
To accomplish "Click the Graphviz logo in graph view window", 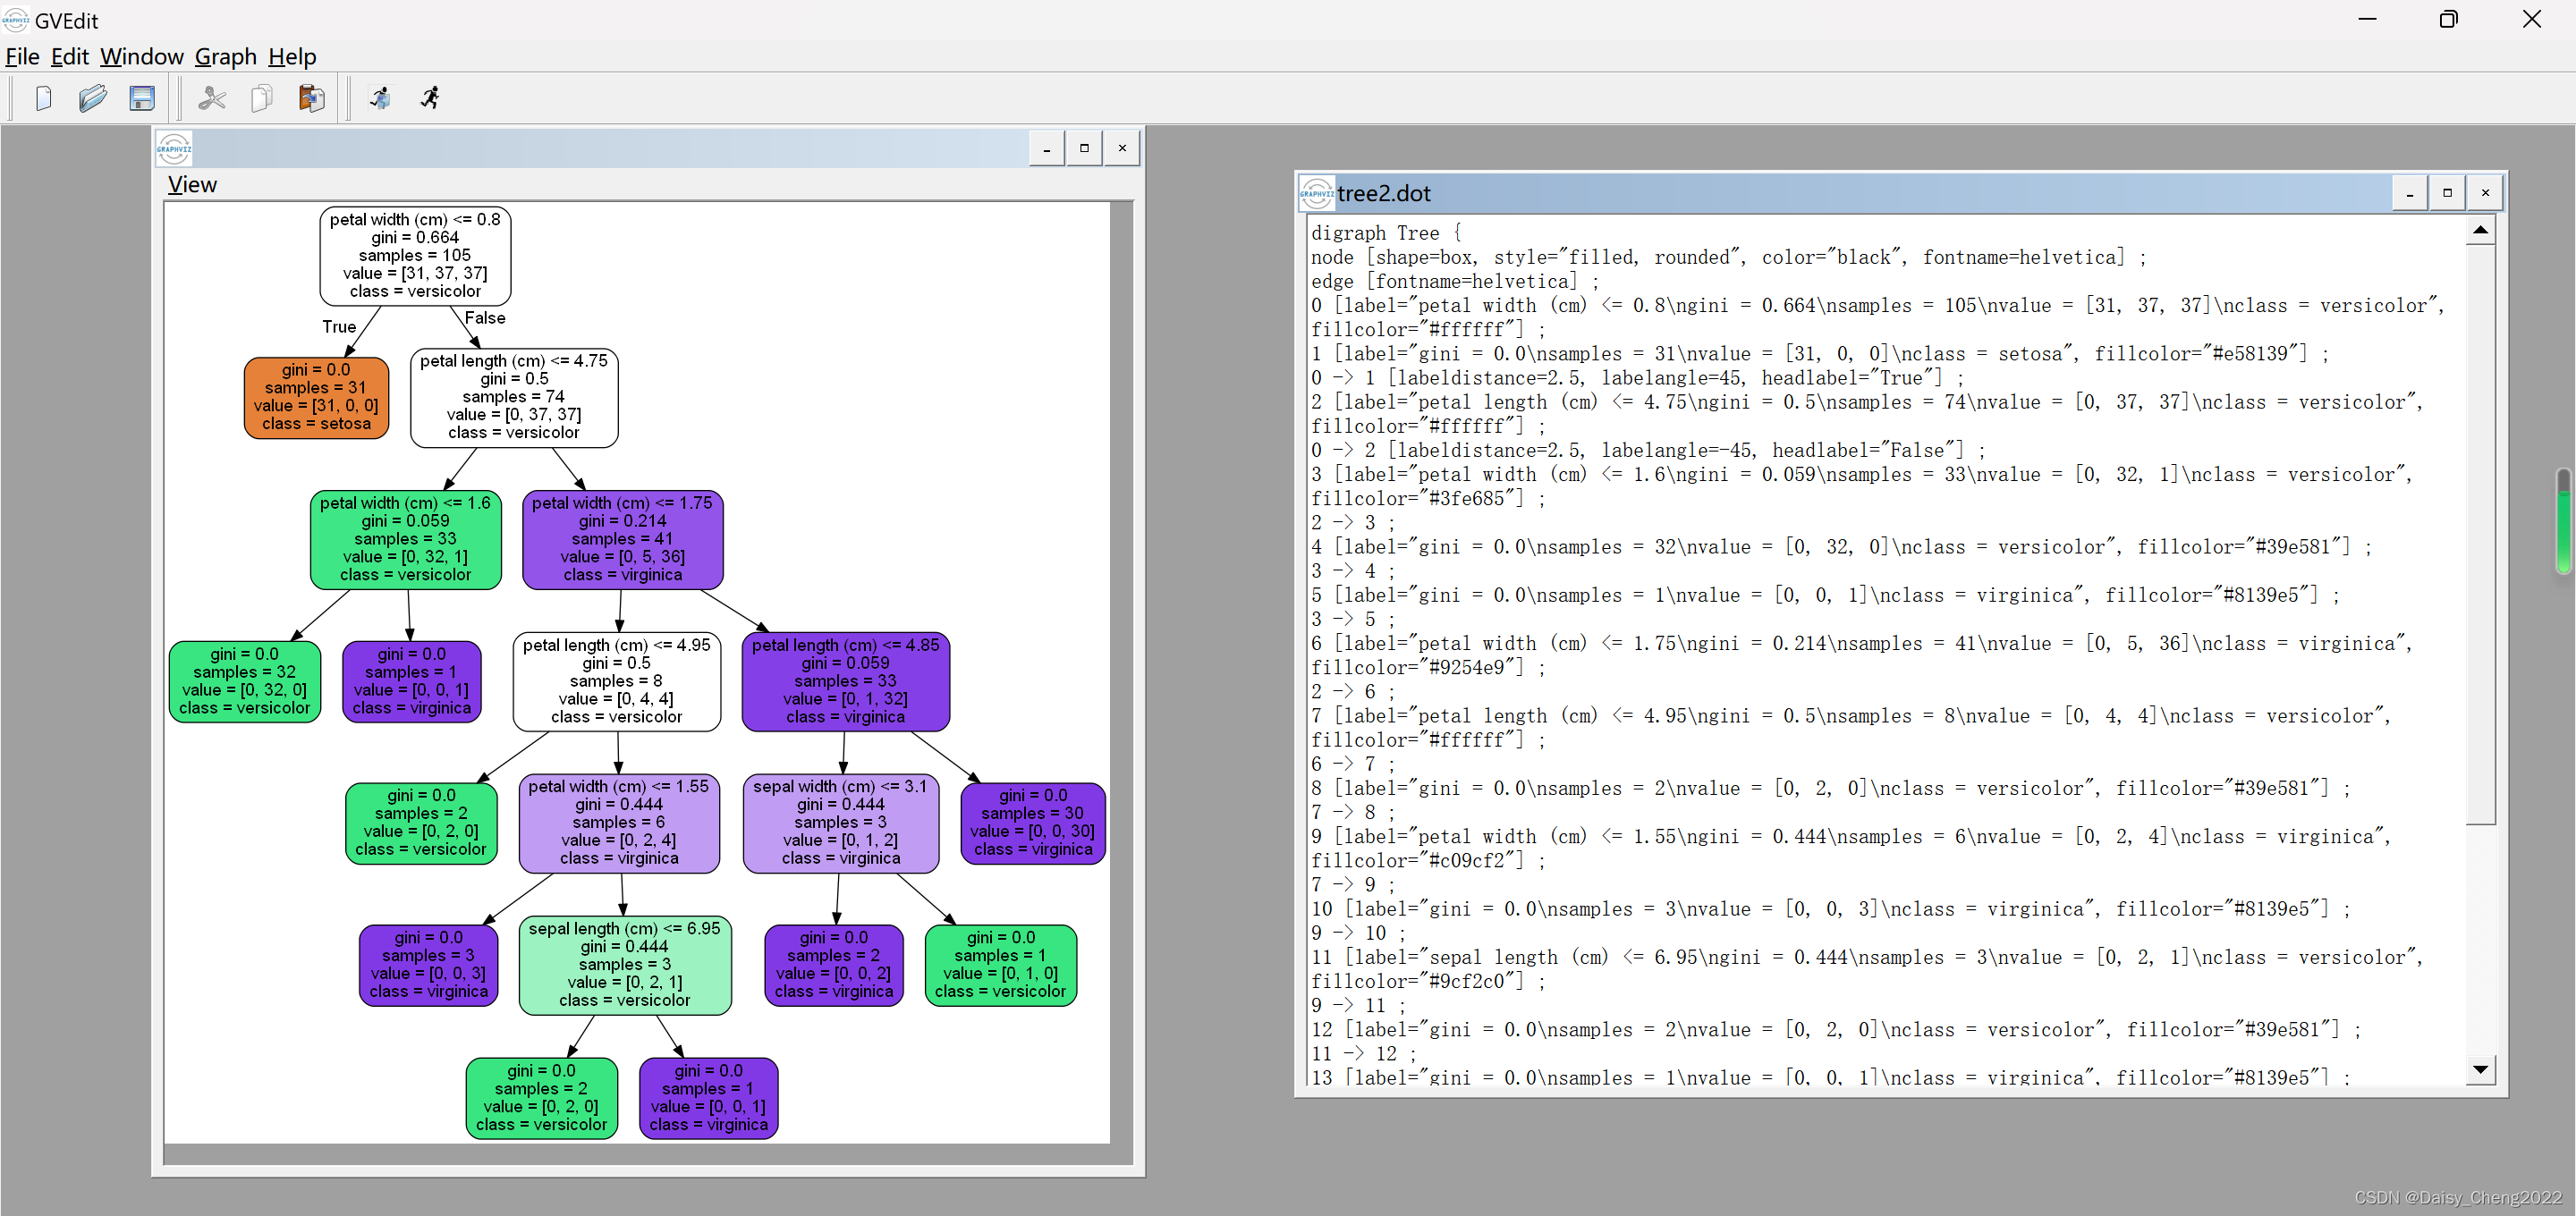I will [174, 149].
